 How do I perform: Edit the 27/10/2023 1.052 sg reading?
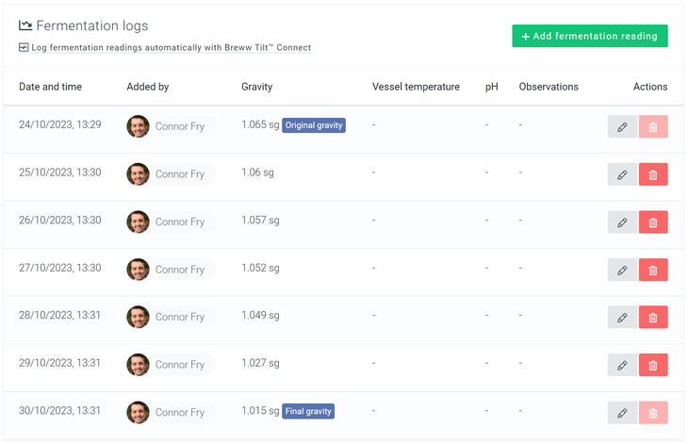coord(622,270)
